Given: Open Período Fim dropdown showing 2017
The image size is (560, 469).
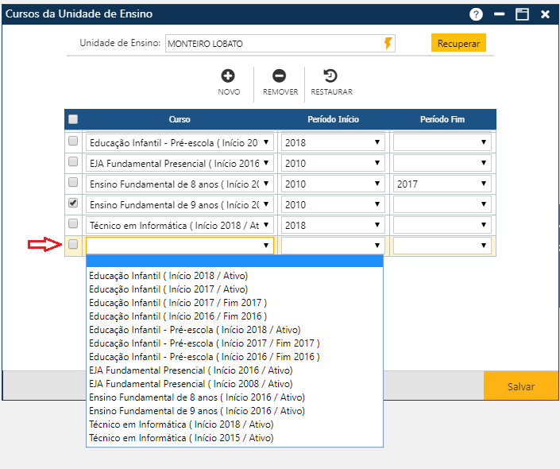Looking at the screenshot, I should click(442, 184).
